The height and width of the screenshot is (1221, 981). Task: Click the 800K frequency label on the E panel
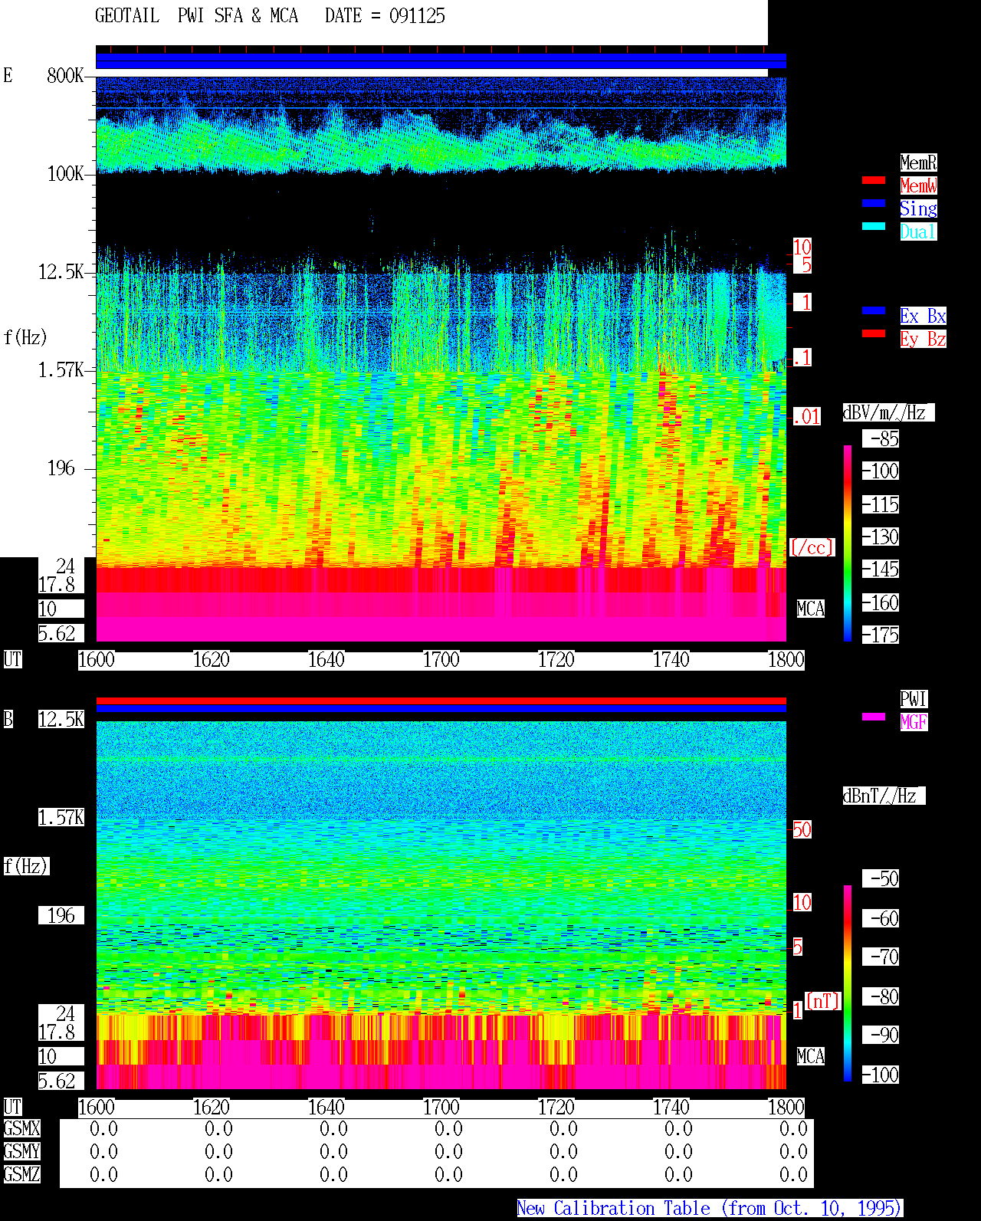(65, 76)
